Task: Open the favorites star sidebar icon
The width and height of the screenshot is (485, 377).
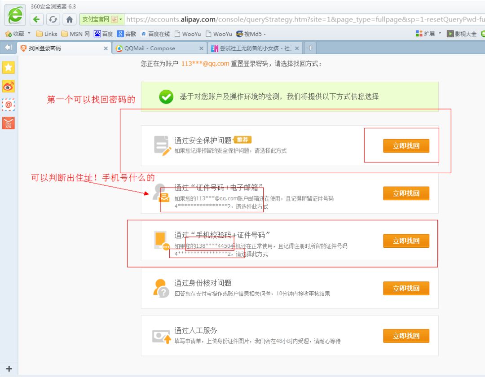Action: 9,68
